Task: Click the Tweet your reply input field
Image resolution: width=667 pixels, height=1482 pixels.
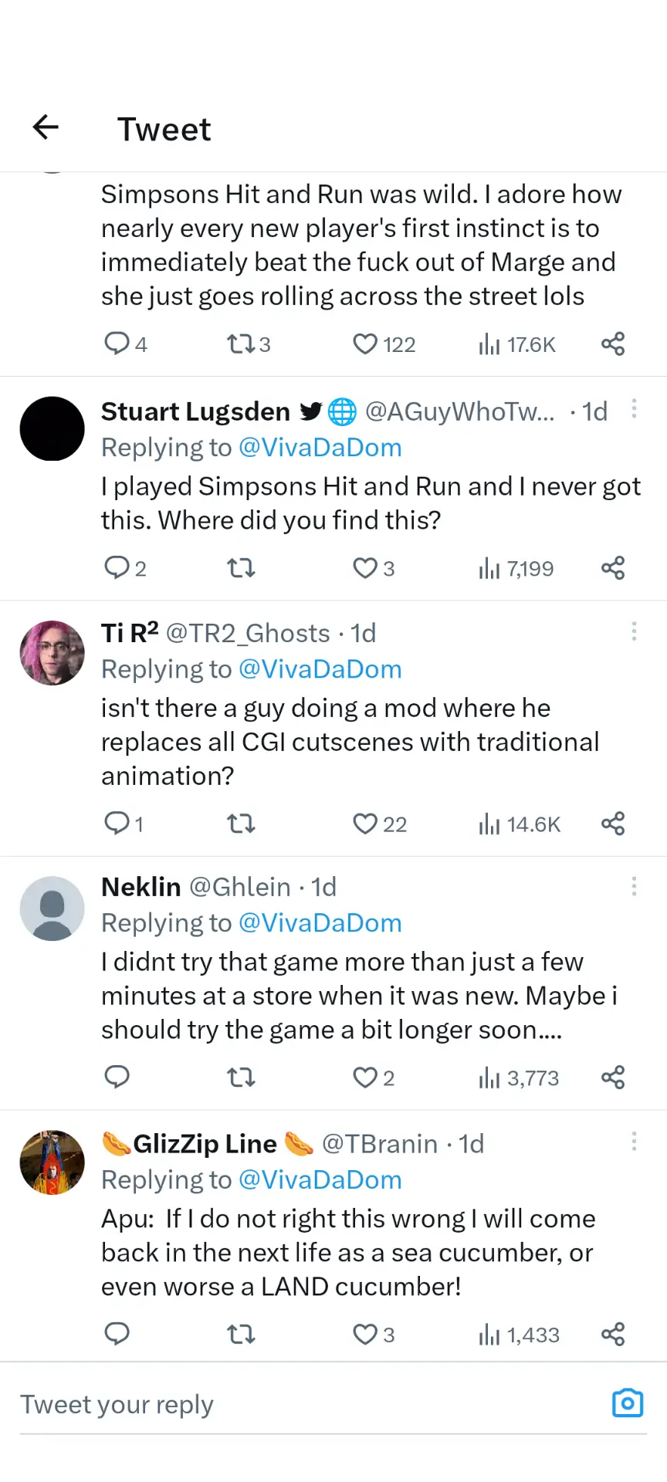Action: tap(232, 1403)
